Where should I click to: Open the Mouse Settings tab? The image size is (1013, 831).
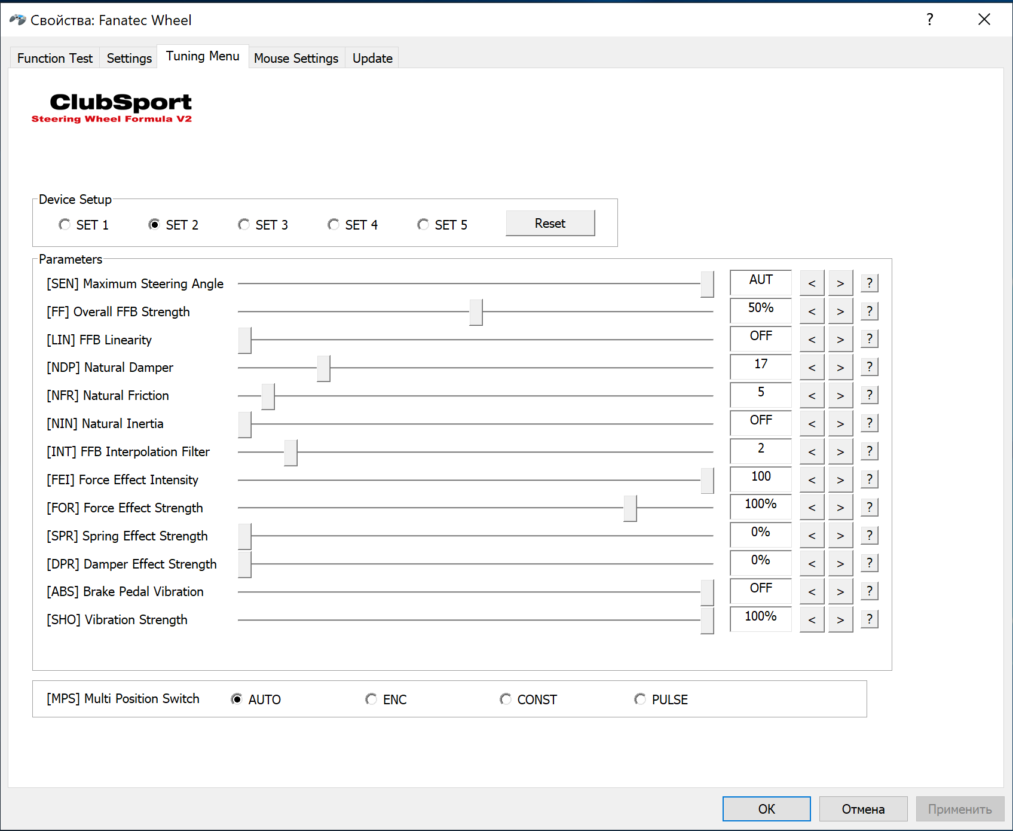[x=296, y=58]
